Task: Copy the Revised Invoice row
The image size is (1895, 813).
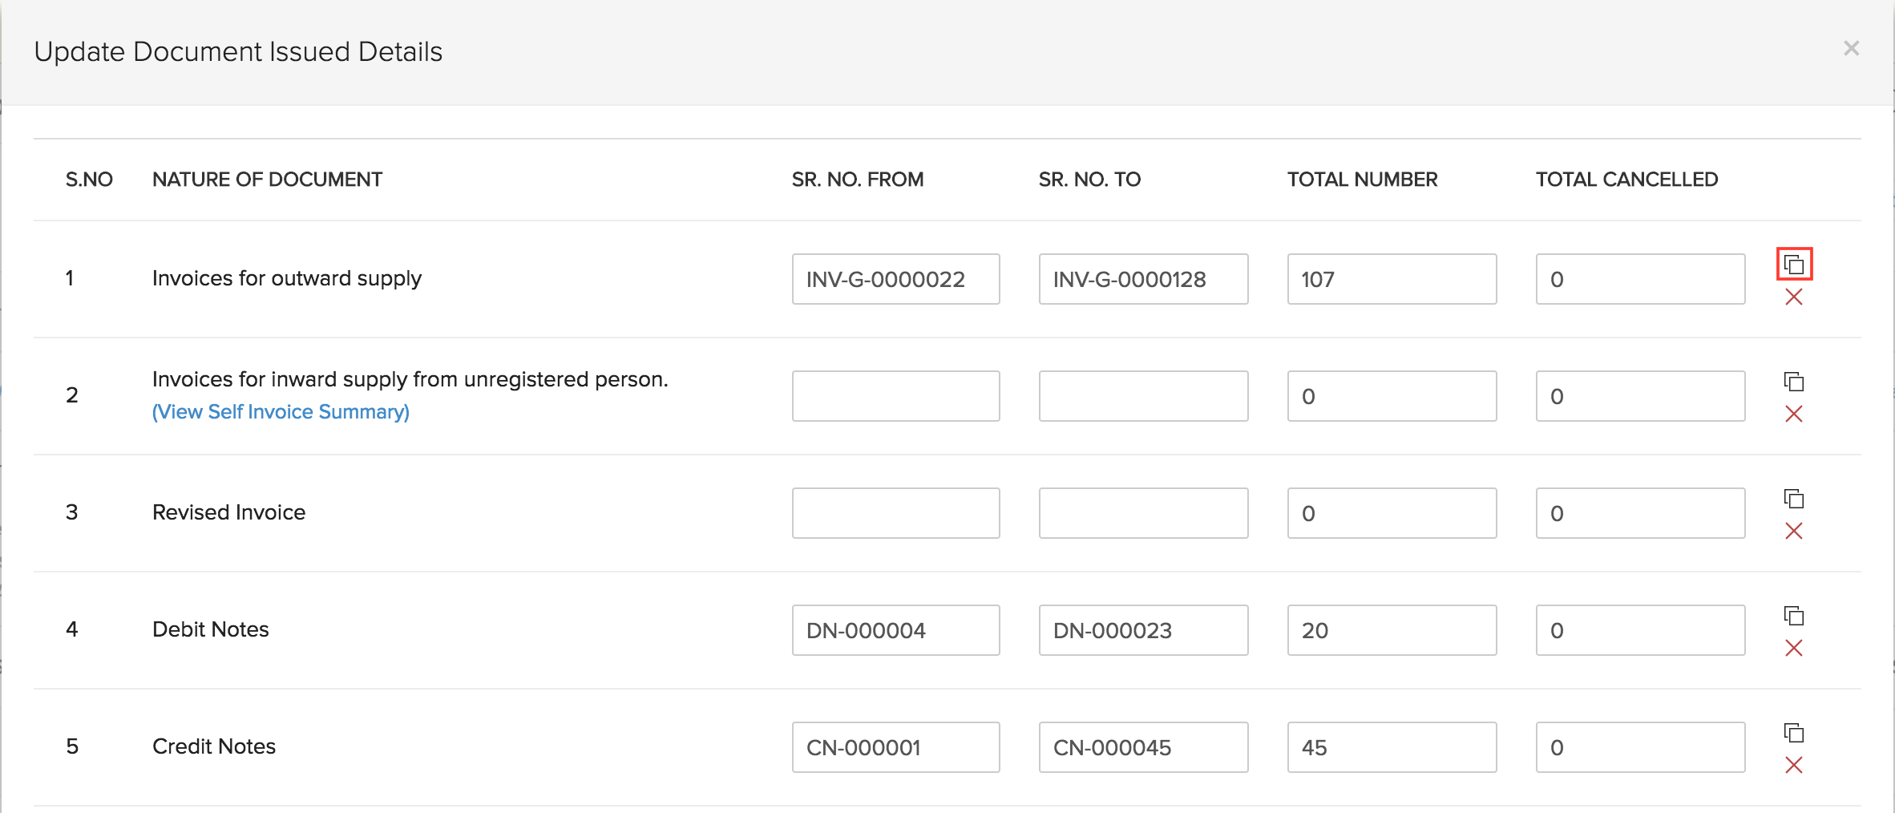Action: 1794,499
